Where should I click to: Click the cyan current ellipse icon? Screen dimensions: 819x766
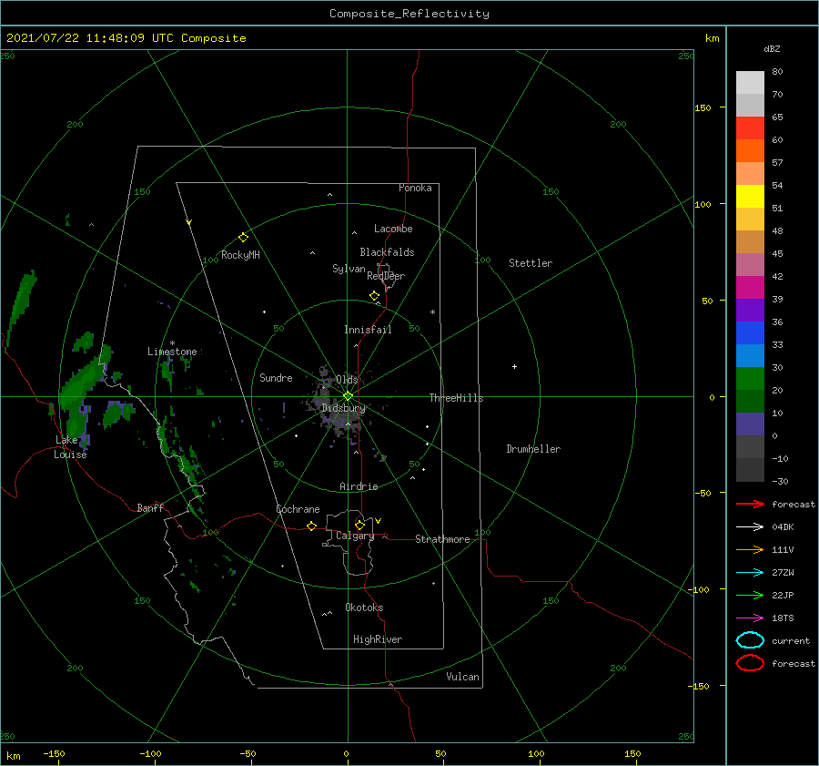(750, 640)
